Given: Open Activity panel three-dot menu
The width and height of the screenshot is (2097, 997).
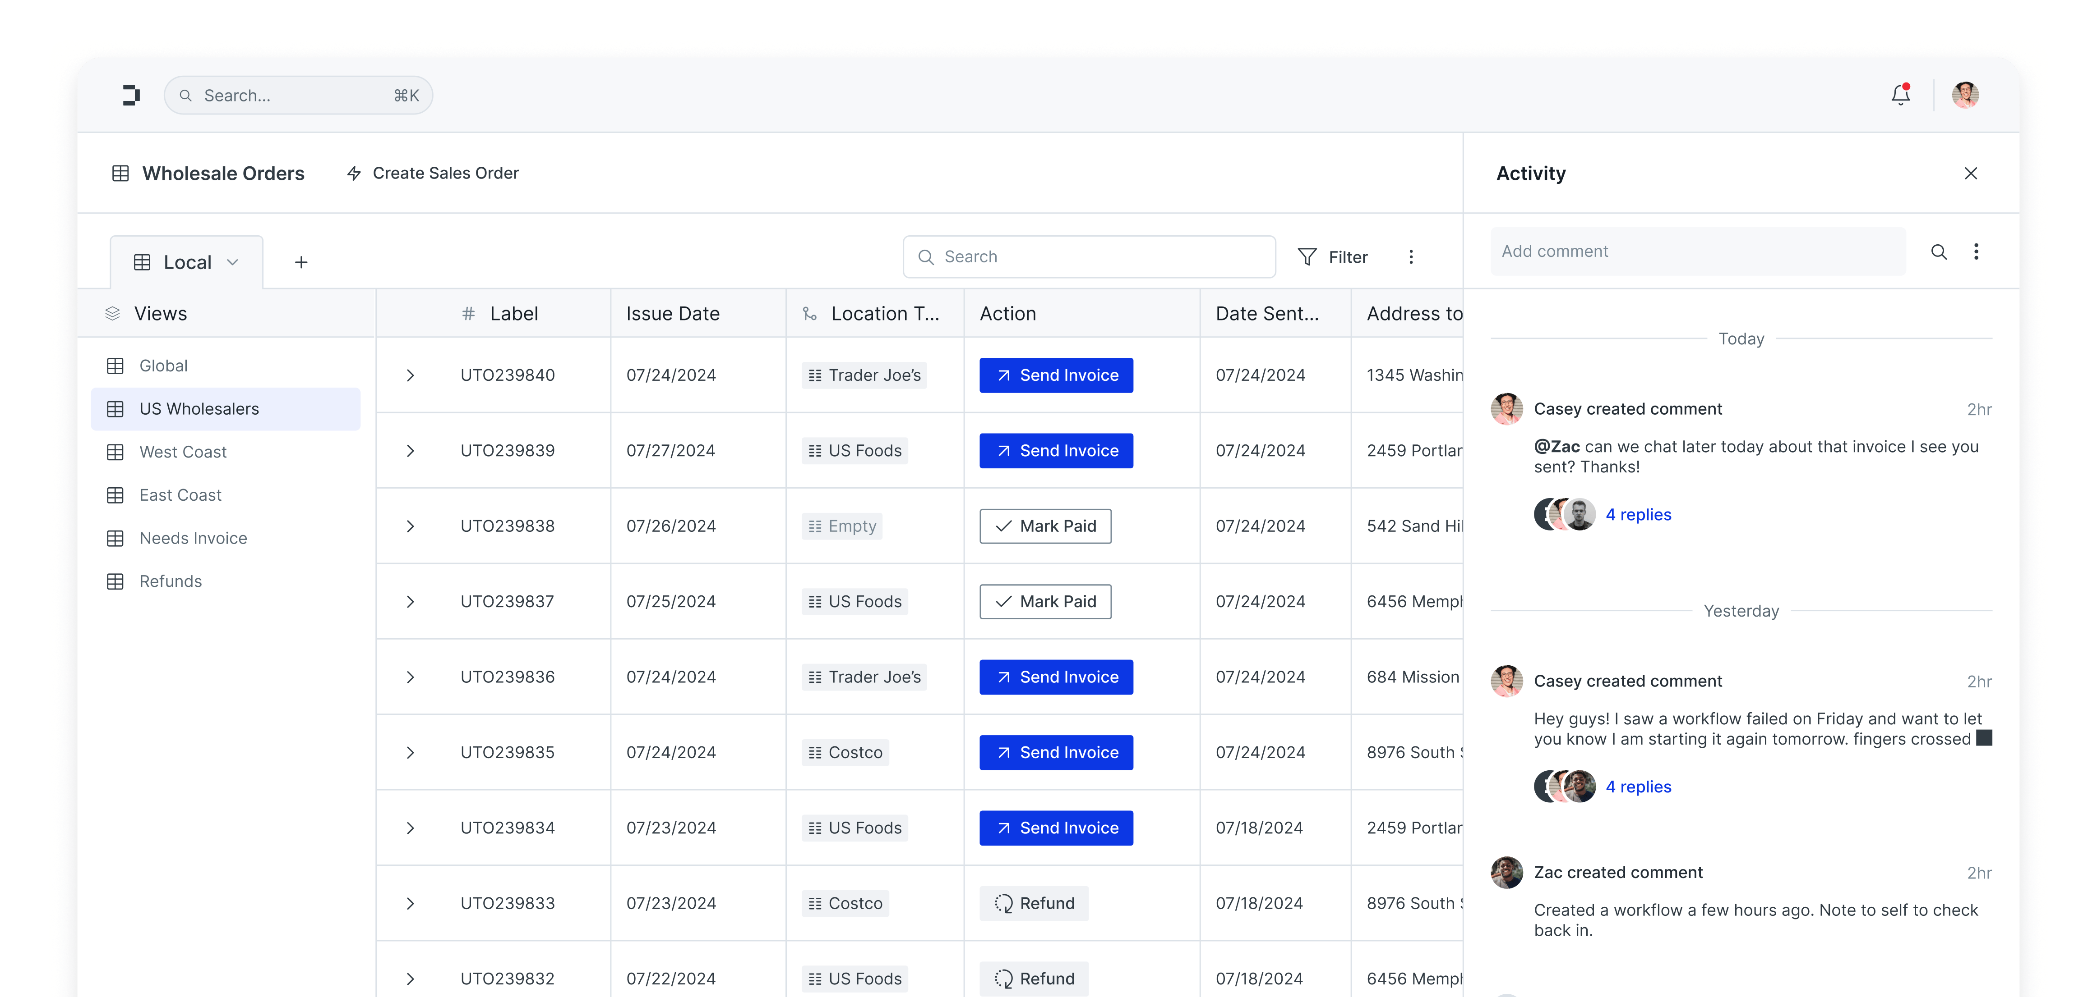Looking at the screenshot, I should [1976, 252].
